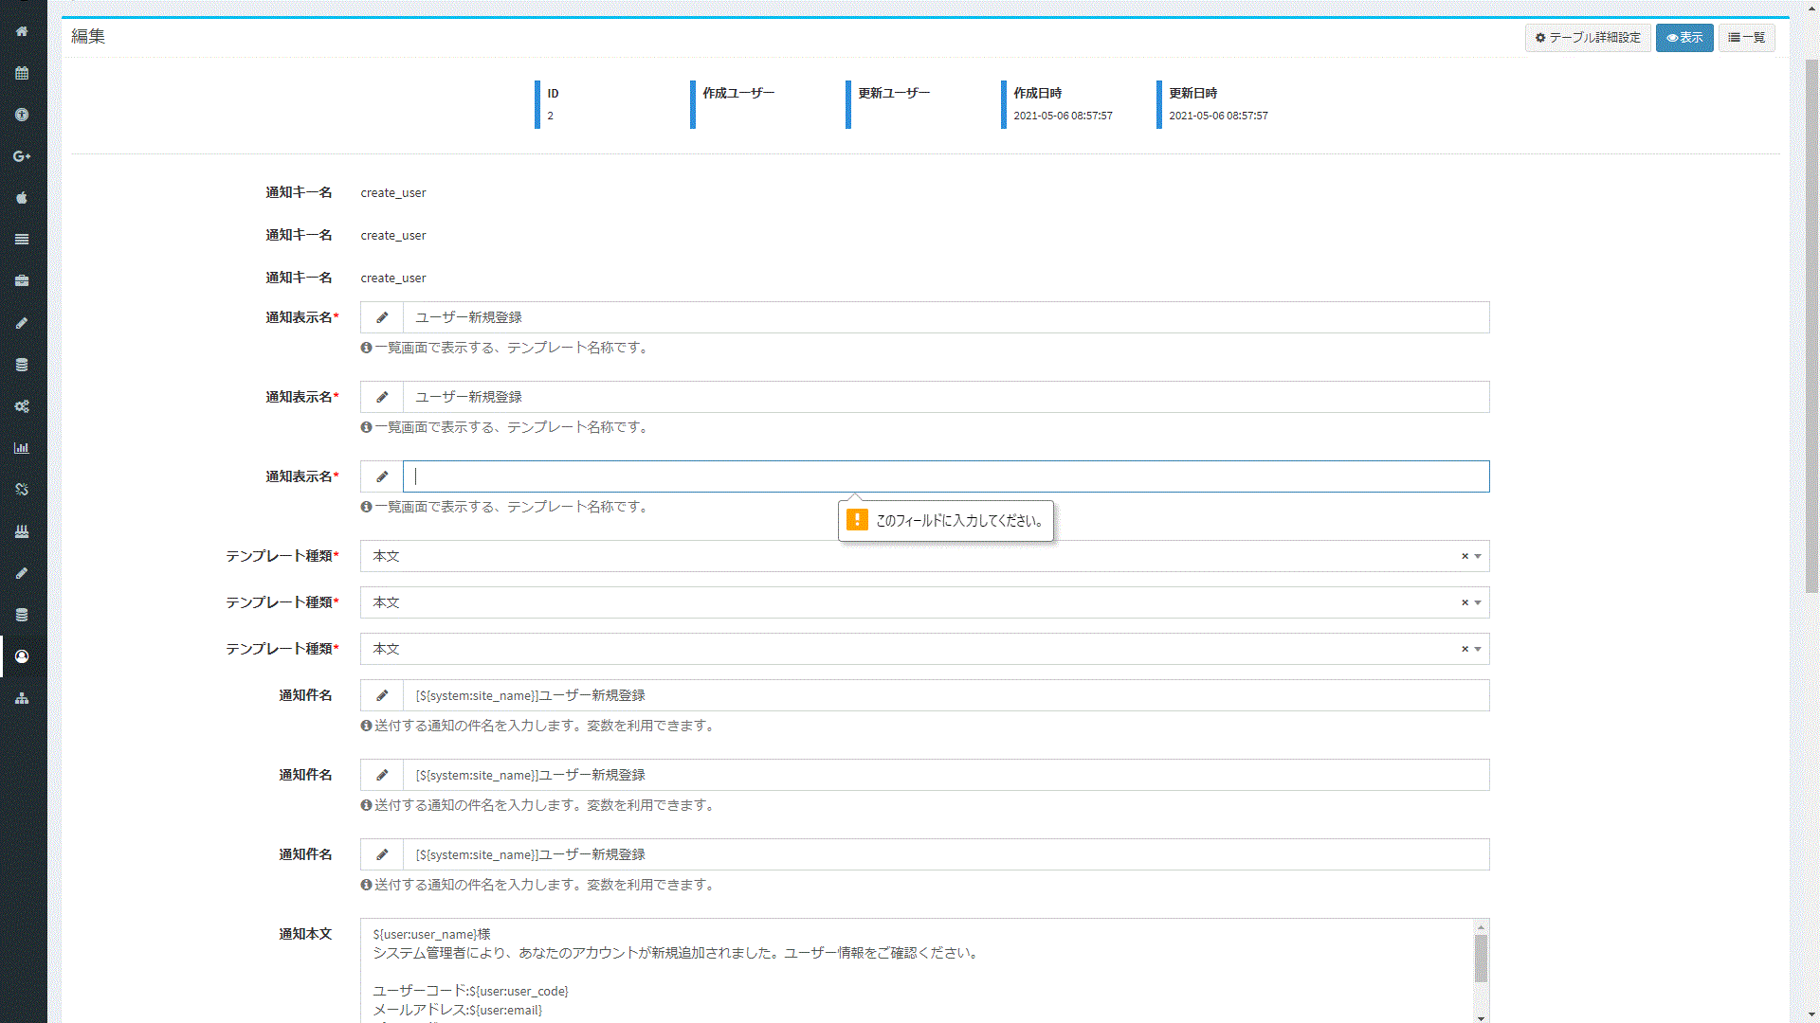The image size is (1820, 1023).
Task: Click the 作成ユーザー header label
Action: tap(738, 93)
